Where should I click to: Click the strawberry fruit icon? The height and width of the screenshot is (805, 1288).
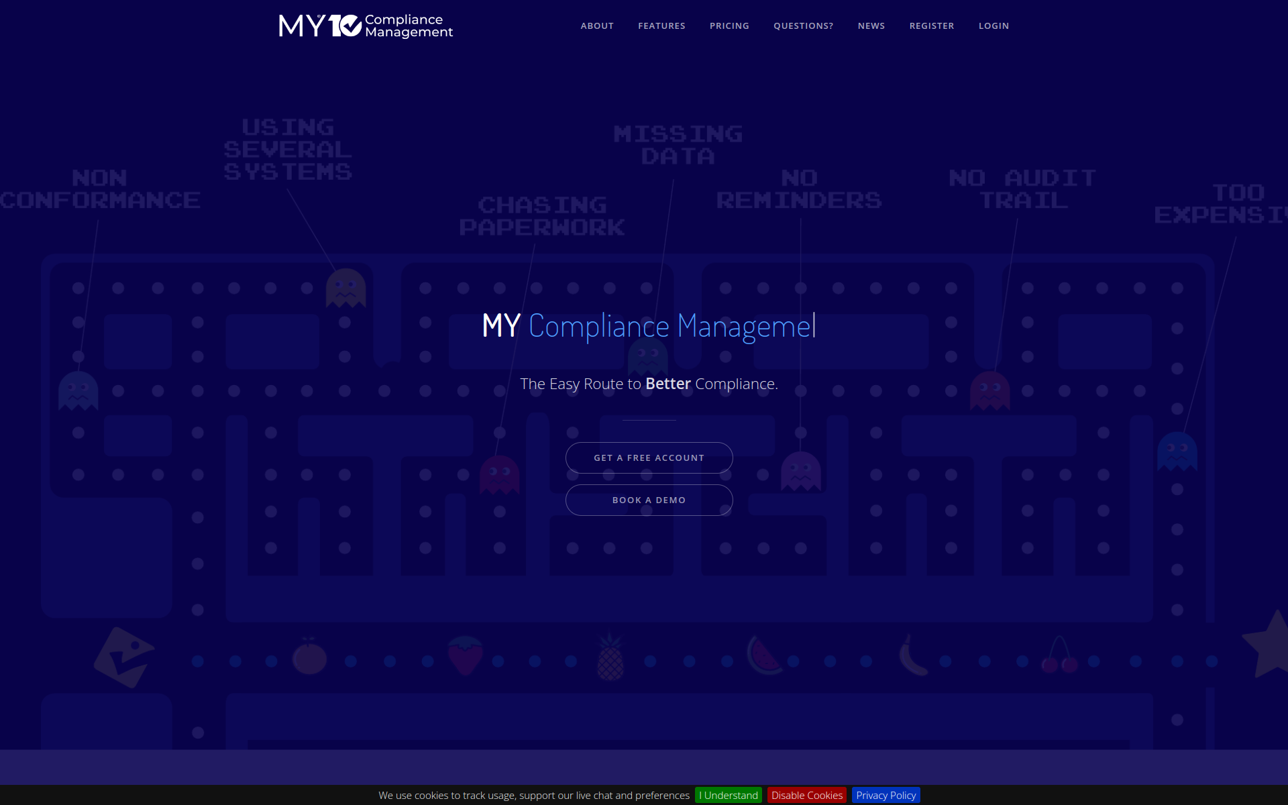(465, 655)
